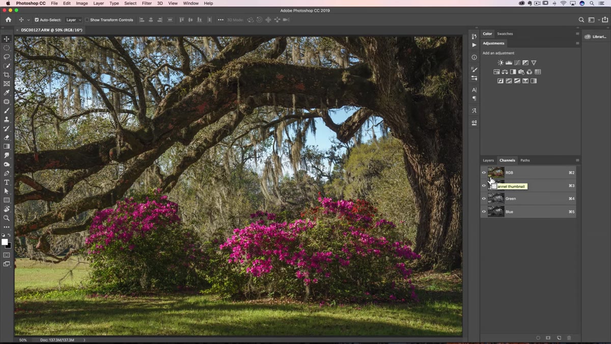Hide the Blue channel visibility eye
Screen dimensions: 611x344
(x=484, y=212)
